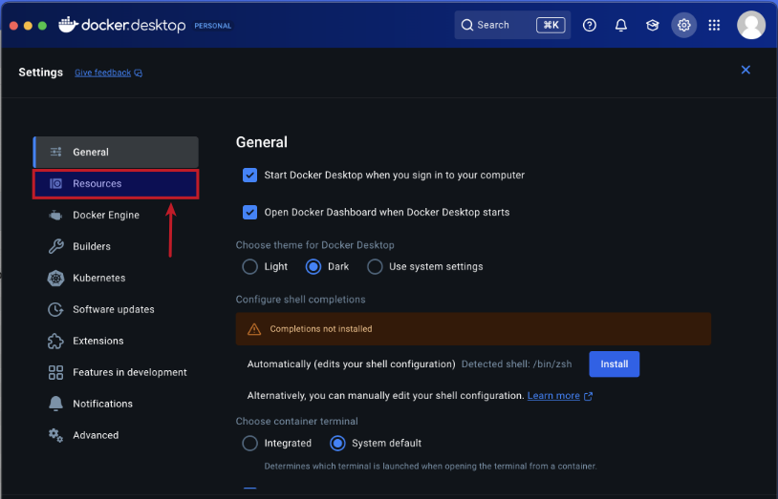Click the feedback speech bubble icon
Screen dimensions: 778x499
tap(139, 73)
